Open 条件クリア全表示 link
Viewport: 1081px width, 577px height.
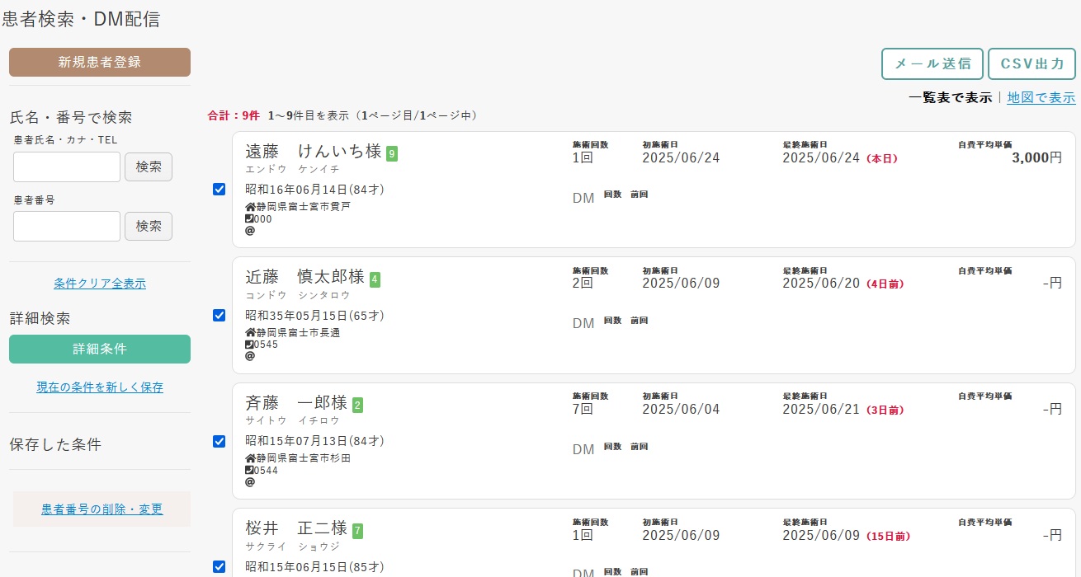[x=100, y=284]
